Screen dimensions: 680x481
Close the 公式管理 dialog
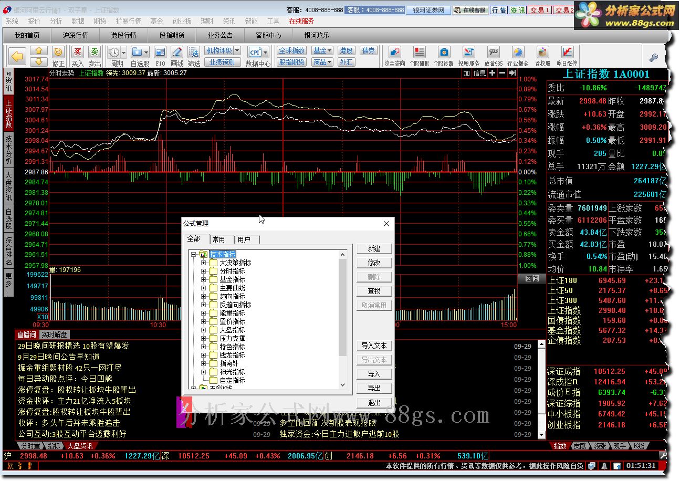(386, 224)
